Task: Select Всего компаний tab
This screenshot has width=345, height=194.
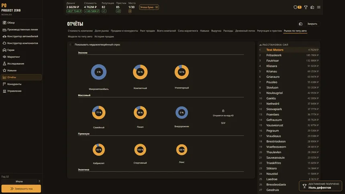Action: coord(166,31)
